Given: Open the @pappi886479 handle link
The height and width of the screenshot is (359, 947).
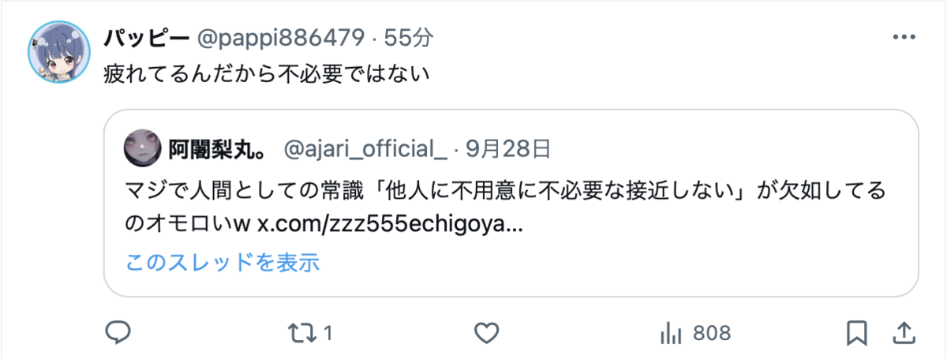Looking at the screenshot, I should coord(281,37).
